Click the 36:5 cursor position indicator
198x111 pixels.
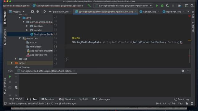tap(158, 104)
